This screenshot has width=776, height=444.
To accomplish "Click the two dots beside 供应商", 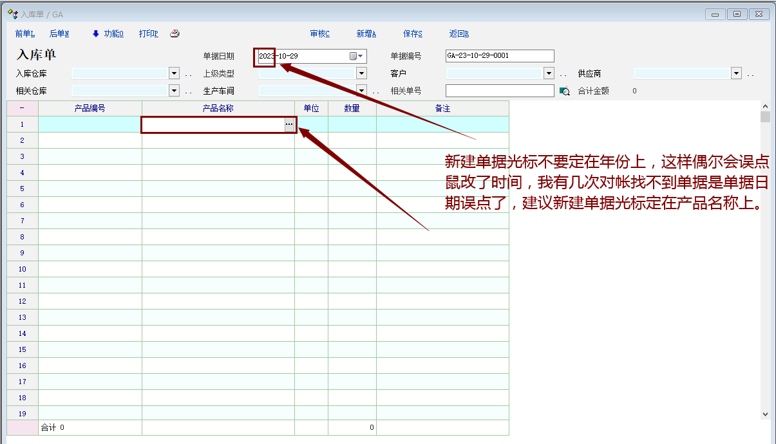I will pyautogui.click(x=751, y=75).
